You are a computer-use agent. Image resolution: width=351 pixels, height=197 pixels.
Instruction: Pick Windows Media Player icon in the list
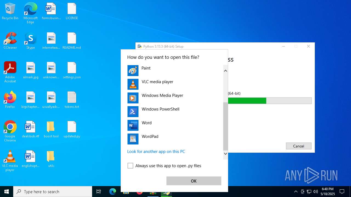(x=133, y=98)
